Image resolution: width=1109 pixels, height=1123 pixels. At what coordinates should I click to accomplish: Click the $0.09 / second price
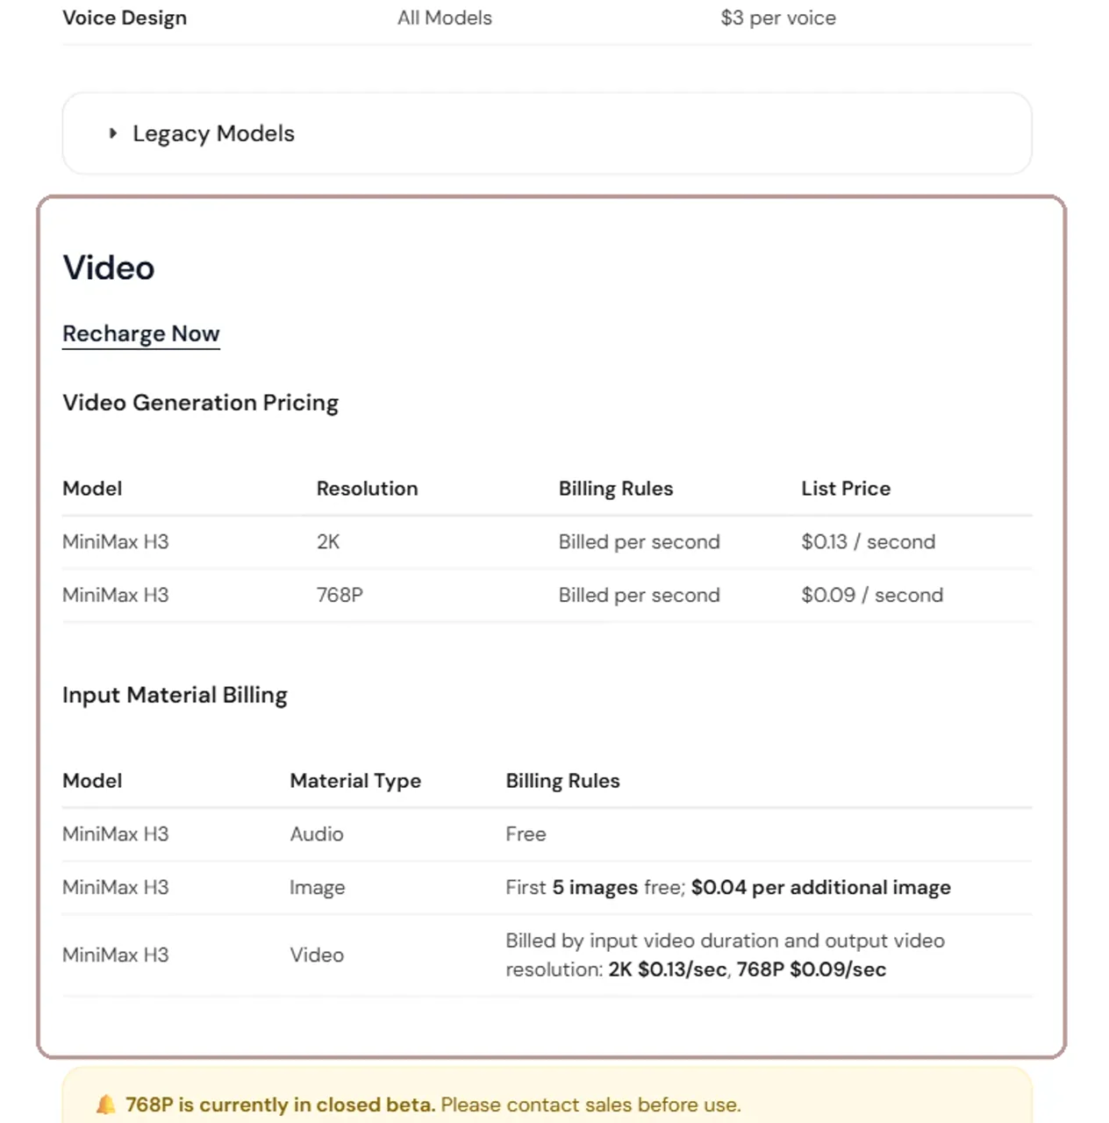(x=872, y=595)
